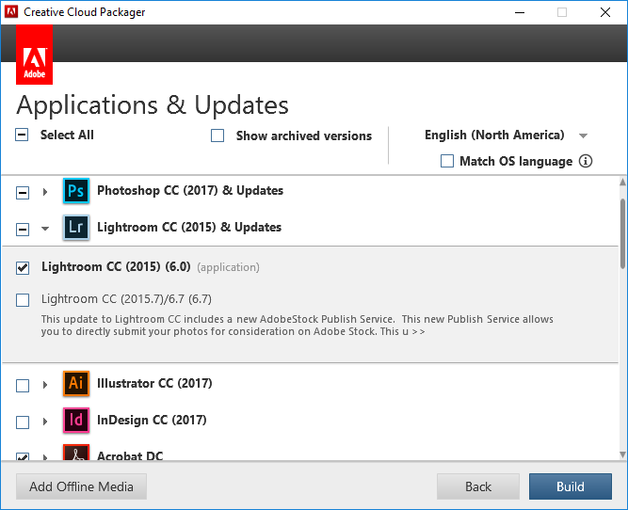Toggle the Select All checkbox

coord(22,135)
